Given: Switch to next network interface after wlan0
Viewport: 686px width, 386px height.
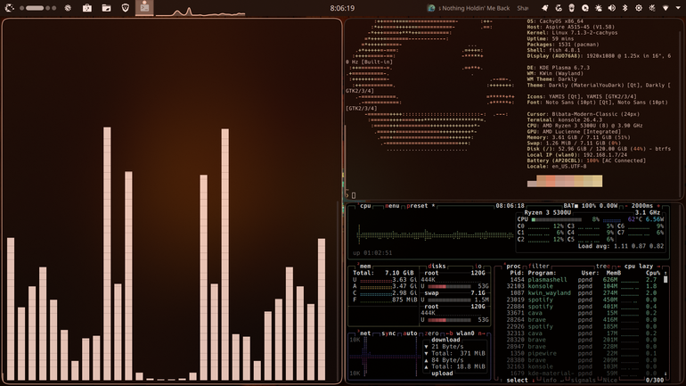Looking at the screenshot, I should (x=481, y=333).
